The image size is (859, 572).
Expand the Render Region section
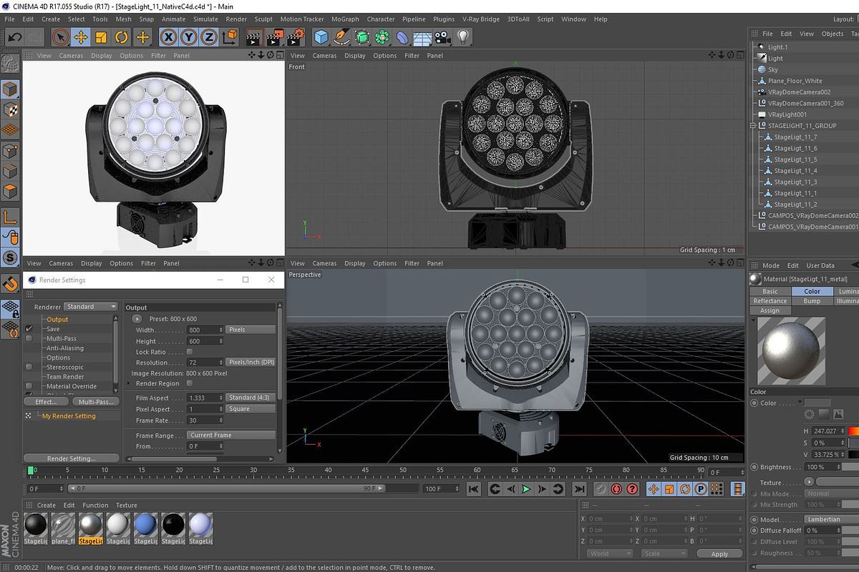(x=130, y=383)
